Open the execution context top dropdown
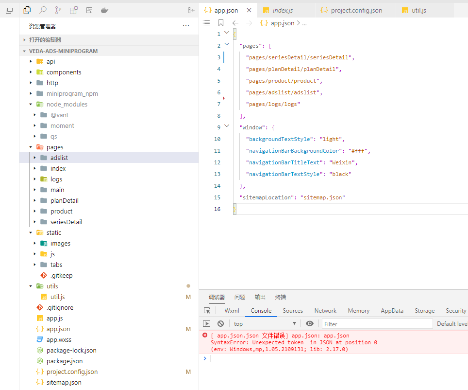The width and height of the screenshot is (468, 390). click(265, 323)
